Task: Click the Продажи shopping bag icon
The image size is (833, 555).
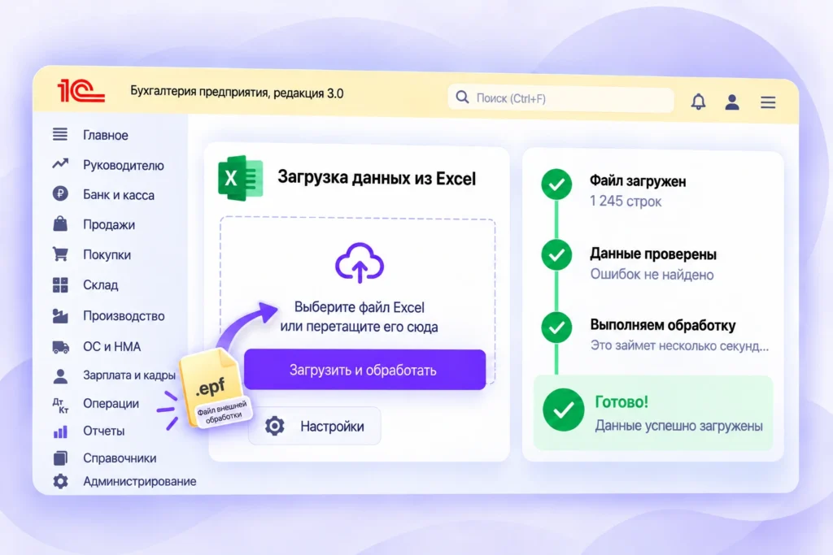Action: pyautogui.click(x=60, y=223)
